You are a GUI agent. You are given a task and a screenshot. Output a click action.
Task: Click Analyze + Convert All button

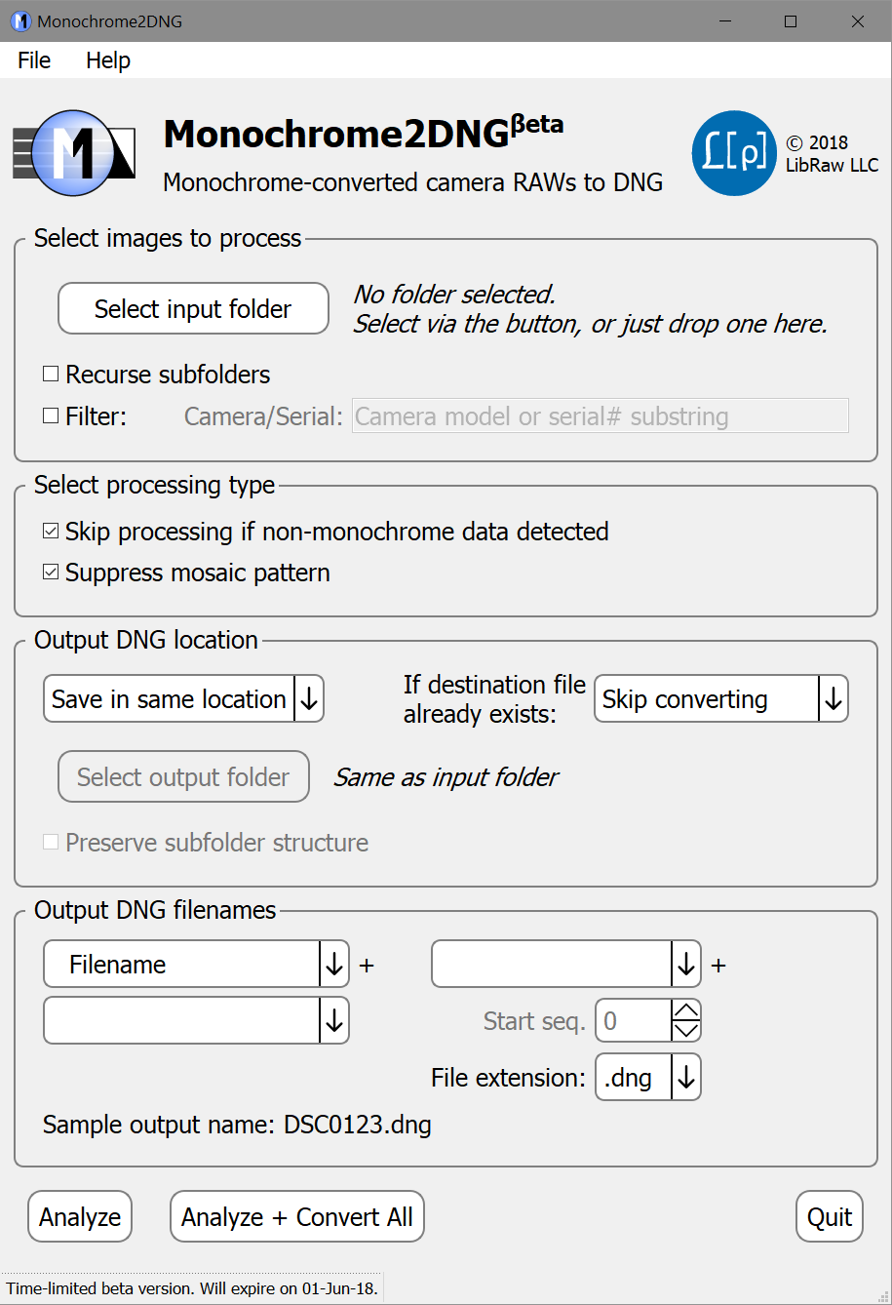(297, 1217)
